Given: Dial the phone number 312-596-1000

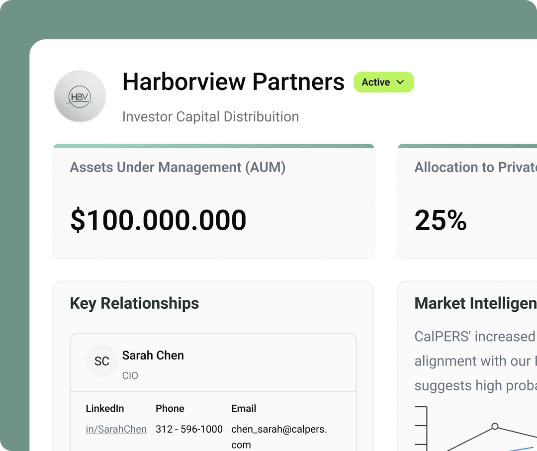Looking at the screenshot, I should pos(188,429).
